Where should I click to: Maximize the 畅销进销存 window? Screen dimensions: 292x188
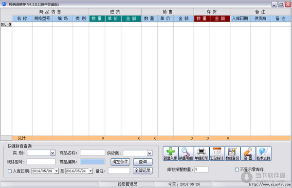281,4
